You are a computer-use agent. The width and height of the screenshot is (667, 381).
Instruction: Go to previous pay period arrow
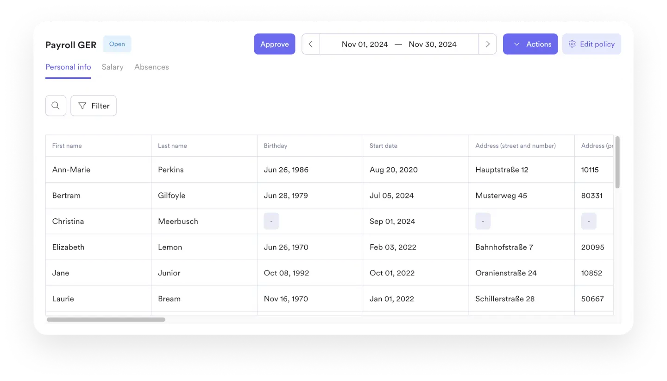tap(311, 44)
